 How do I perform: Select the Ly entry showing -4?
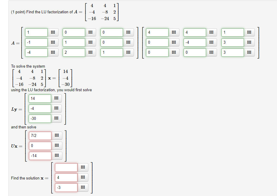point(40,108)
